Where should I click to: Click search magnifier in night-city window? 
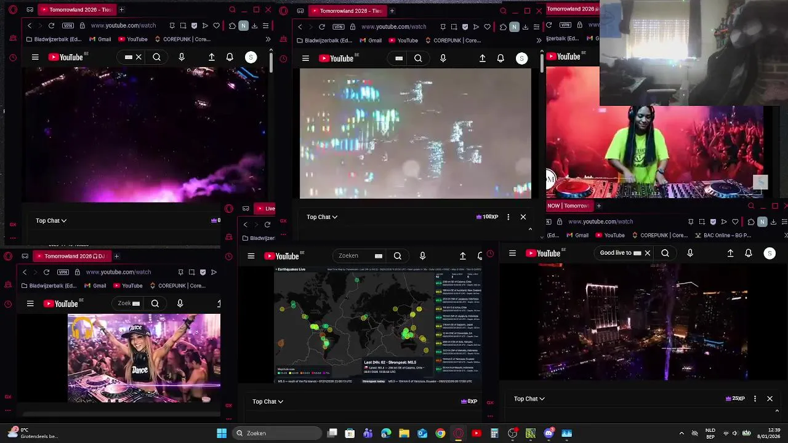665,253
